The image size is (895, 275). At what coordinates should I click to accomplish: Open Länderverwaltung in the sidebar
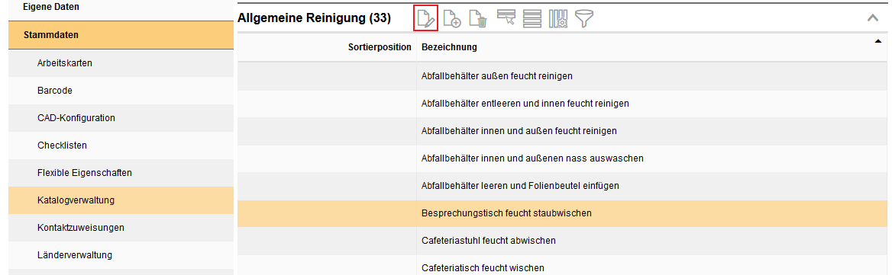pyautogui.click(x=121, y=255)
